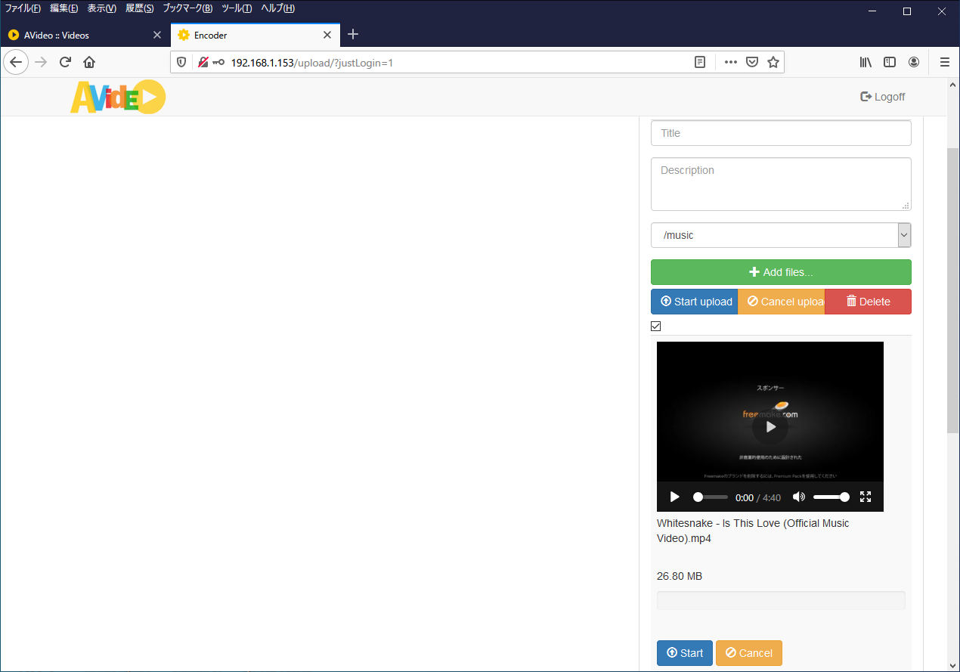
Task: Click inside the Title input field
Action: click(780, 132)
